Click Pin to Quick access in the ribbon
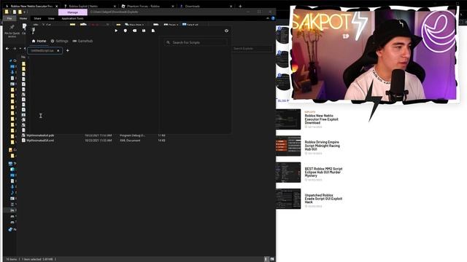 12,31
